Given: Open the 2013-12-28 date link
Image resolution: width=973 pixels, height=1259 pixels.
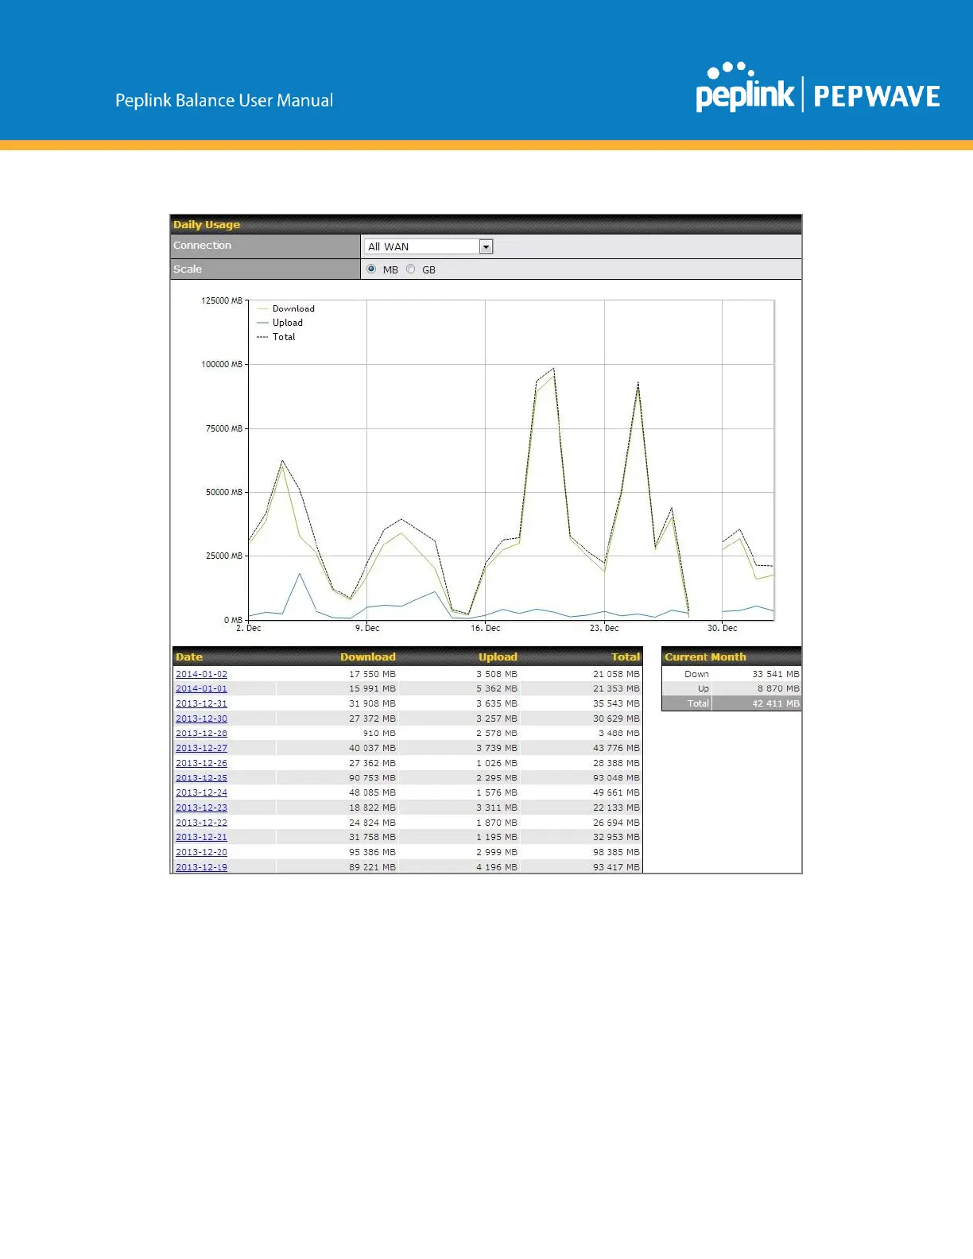Looking at the screenshot, I should (x=201, y=733).
